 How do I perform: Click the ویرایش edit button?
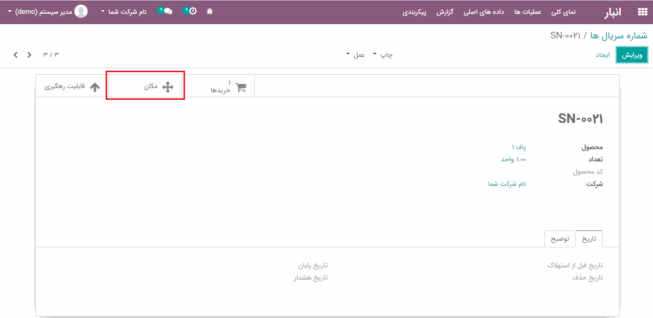(x=632, y=55)
